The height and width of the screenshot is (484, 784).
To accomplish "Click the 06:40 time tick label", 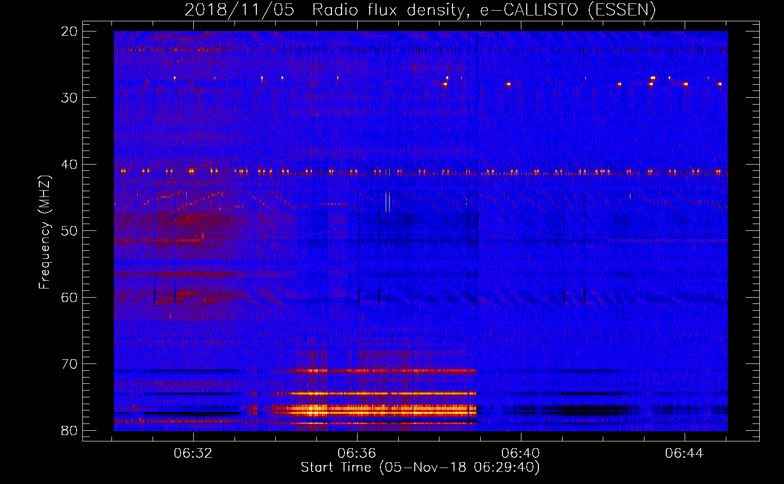I will click(521, 454).
